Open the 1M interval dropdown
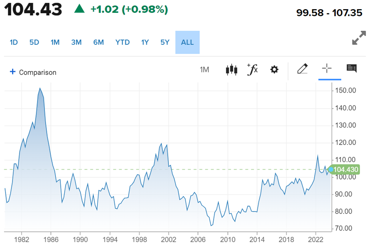The height and width of the screenshot is (249, 371). tap(205, 69)
